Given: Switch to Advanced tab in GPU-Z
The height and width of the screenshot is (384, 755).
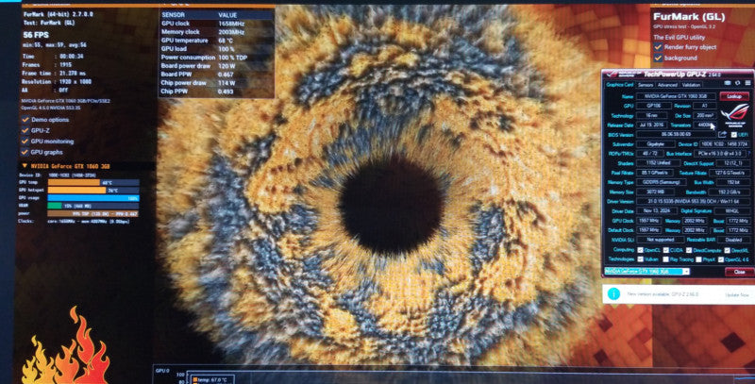Looking at the screenshot, I should tap(667, 85).
